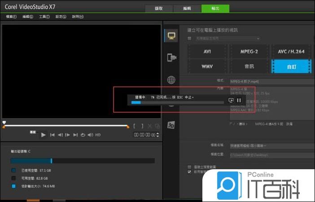Select the Computer output category icon
The width and height of the screenshot is (315, 202).
[171, 35]
